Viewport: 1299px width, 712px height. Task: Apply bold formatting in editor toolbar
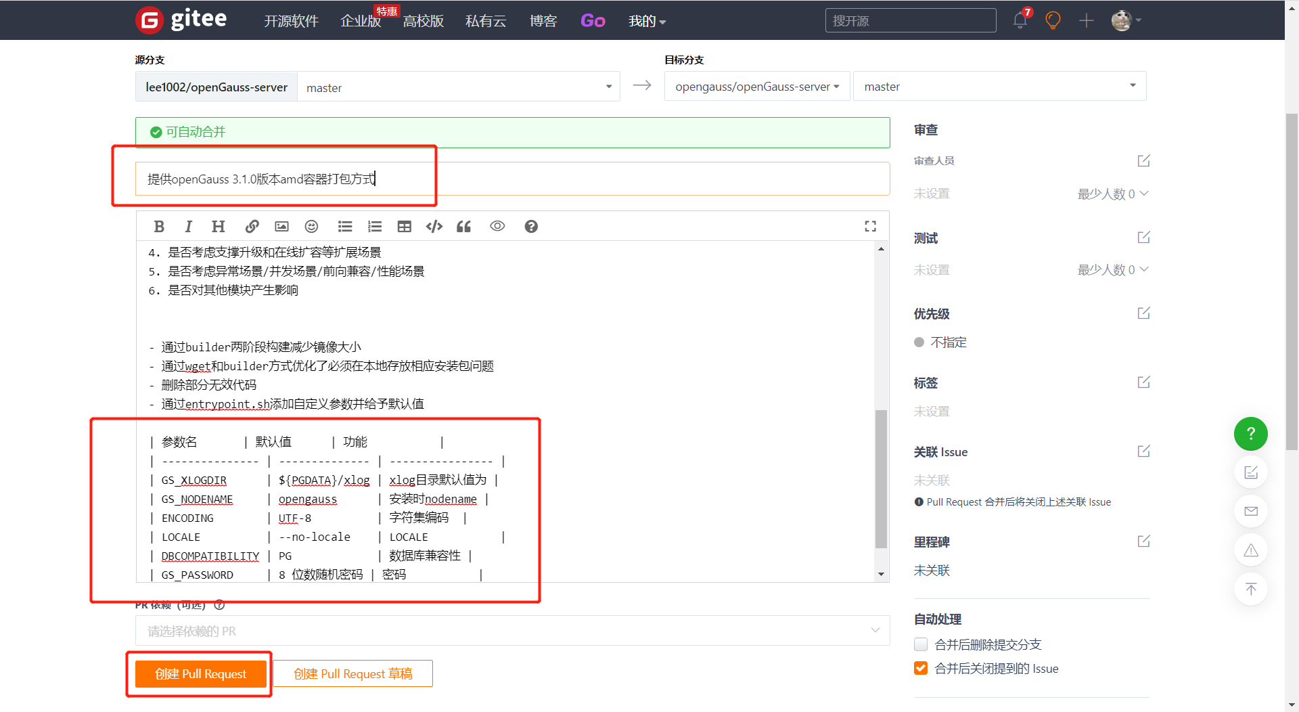pyautogui.click(x=159, y=227)
